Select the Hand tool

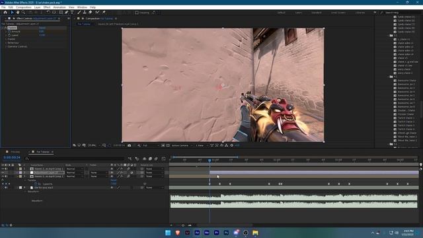pyautogui.click(x=18, y=13)
